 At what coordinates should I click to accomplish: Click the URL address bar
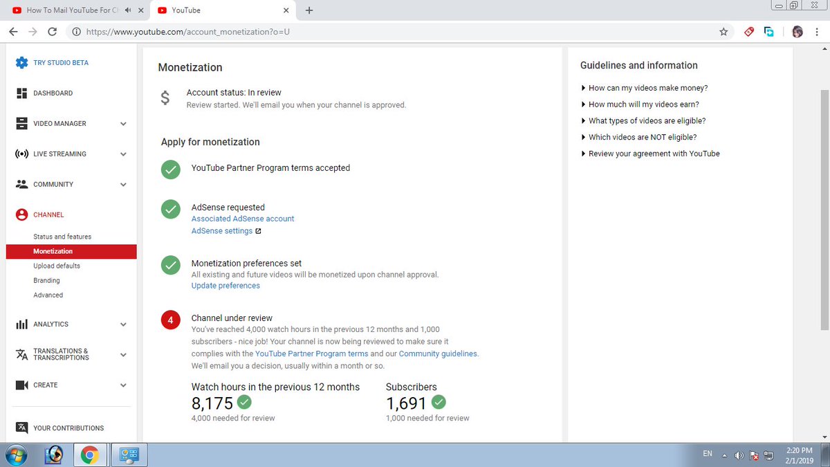(391, 32)
